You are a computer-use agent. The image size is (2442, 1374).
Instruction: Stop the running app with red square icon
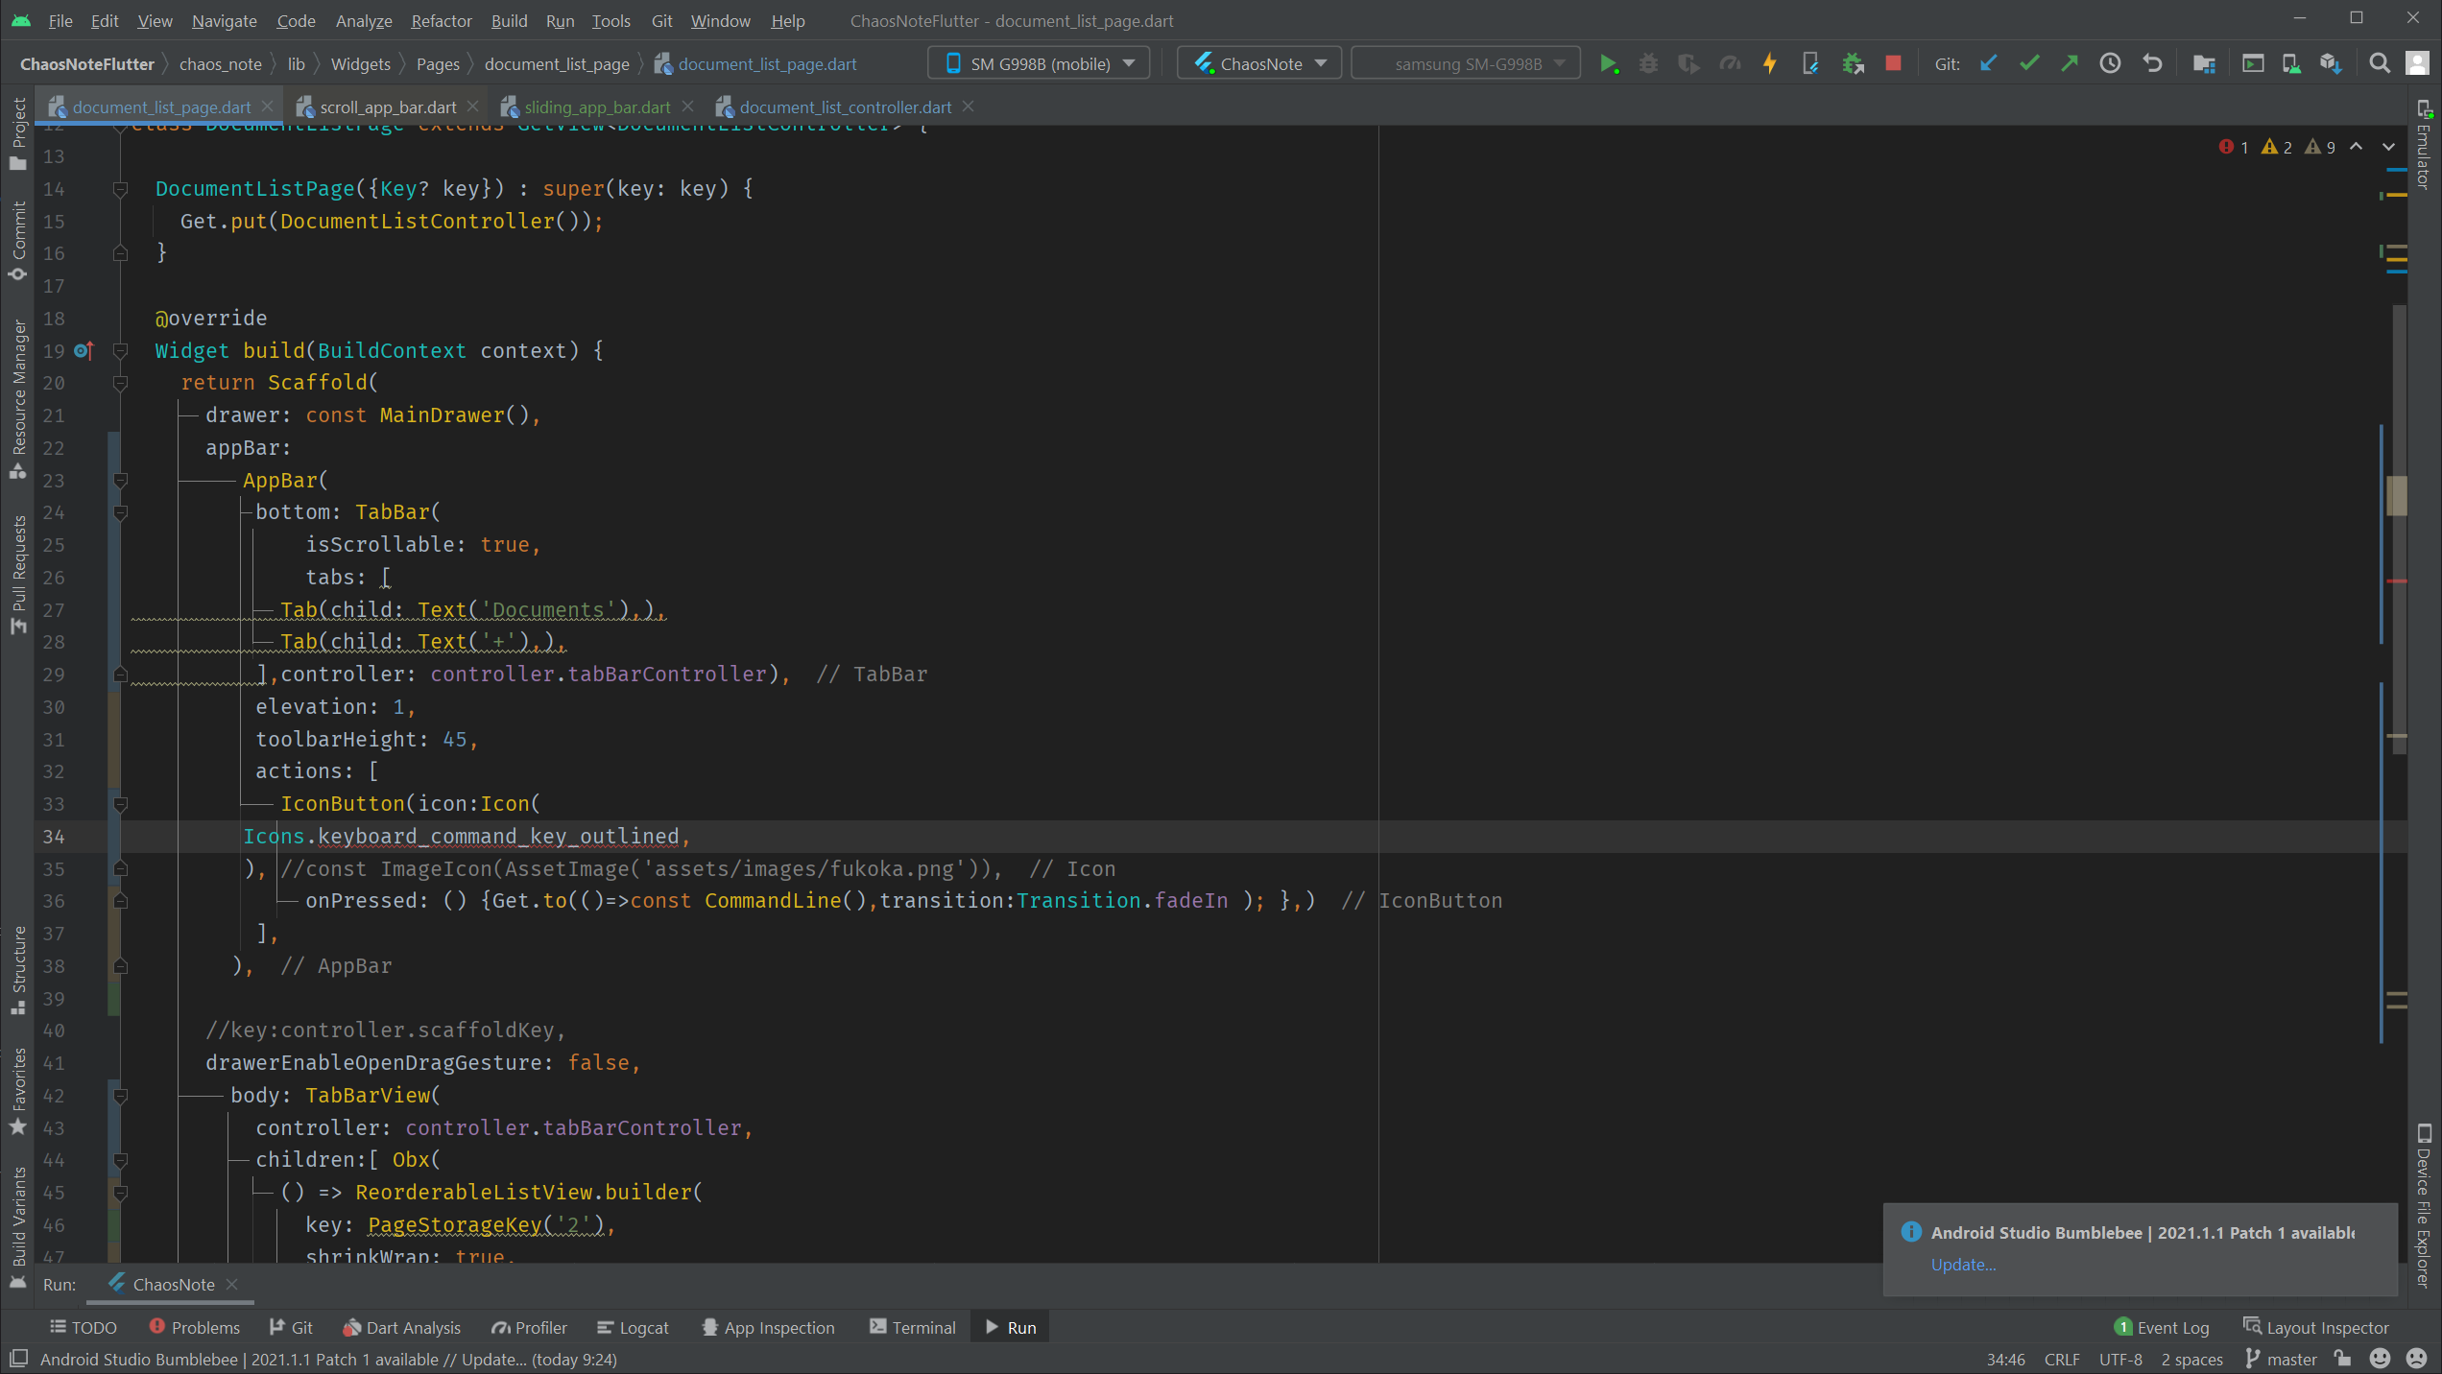[x=1892, y=62]
